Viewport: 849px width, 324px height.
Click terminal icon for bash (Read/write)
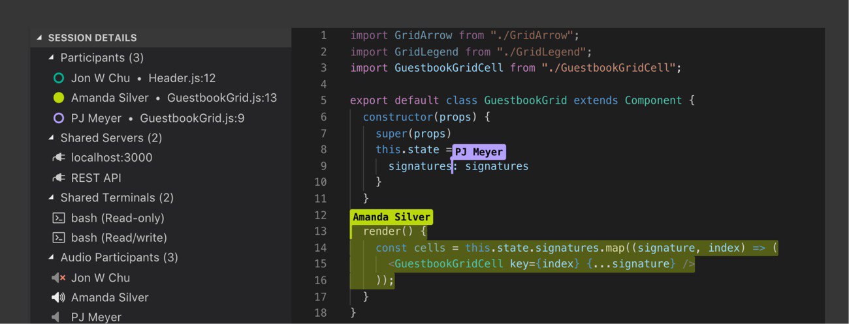click(59, 238)
